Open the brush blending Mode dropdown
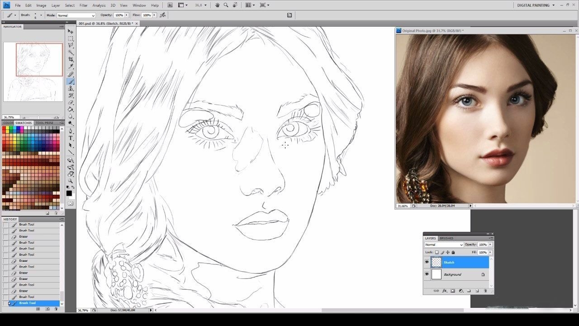Screen dimensions: 579x326 pyautogui.click(x=76, y=15)
